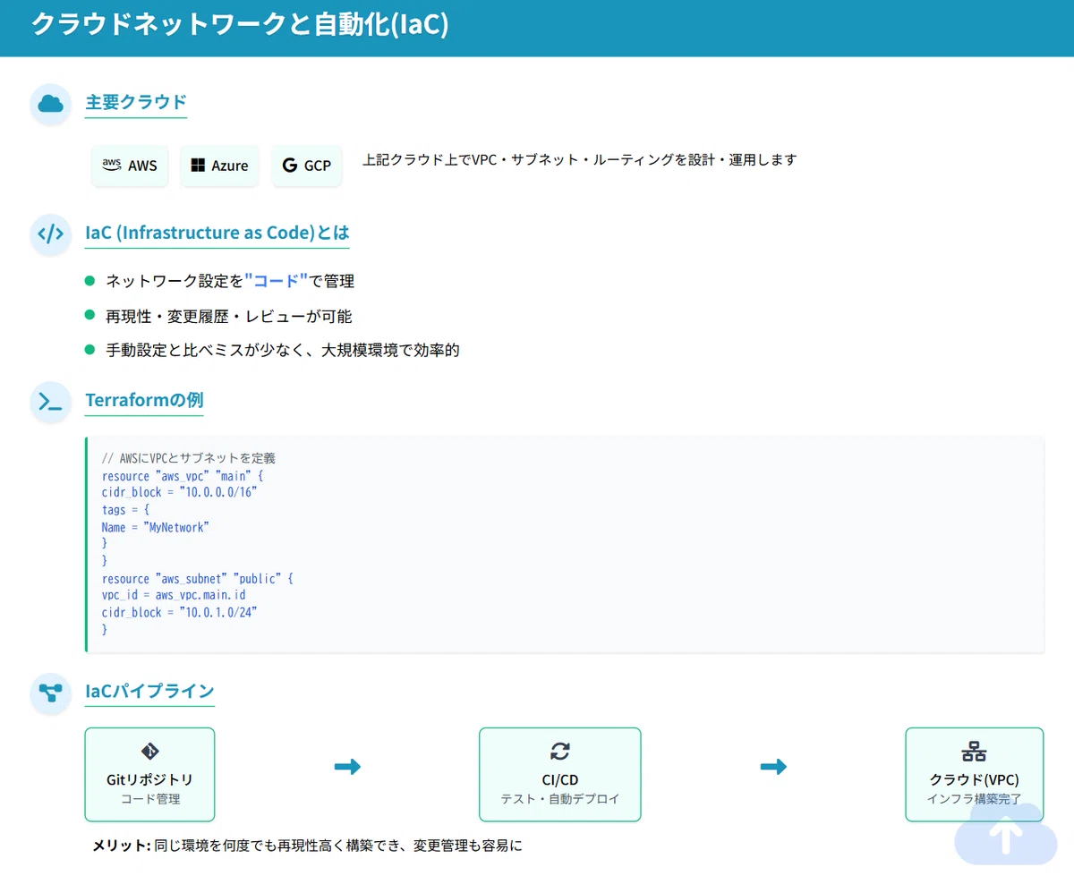Click the Terraformの例 heading

(144, 400)
